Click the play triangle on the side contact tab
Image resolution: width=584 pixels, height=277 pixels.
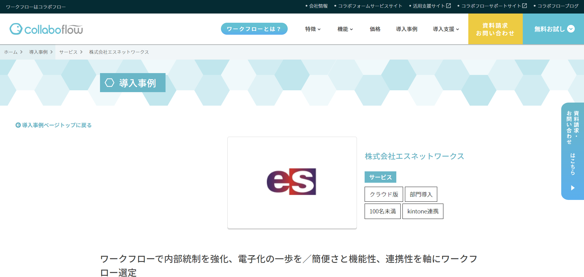(x=573, y=188)
